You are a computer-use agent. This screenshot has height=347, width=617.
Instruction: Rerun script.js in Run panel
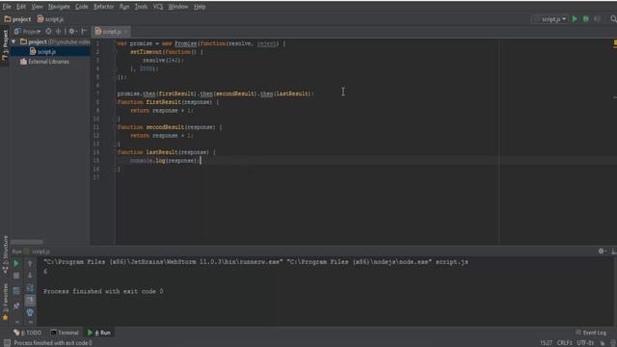coord(16,263)
